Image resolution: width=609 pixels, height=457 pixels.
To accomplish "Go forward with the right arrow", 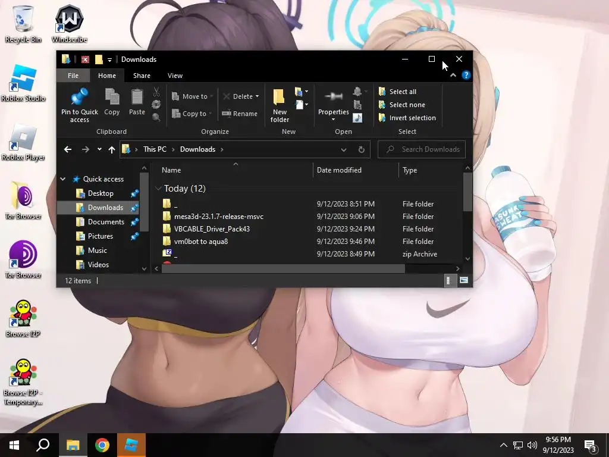I will [86, 149].
